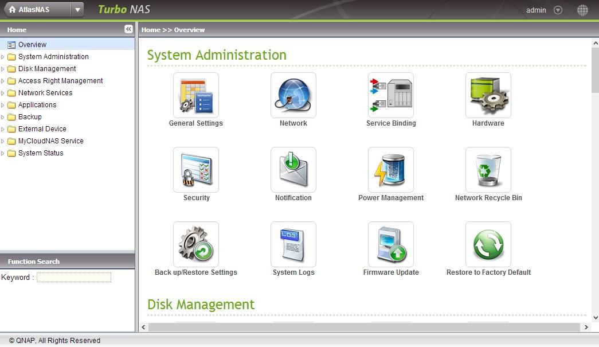Open the Restore to Factory Default icon

pyautogui.click(x=488, y=244)
